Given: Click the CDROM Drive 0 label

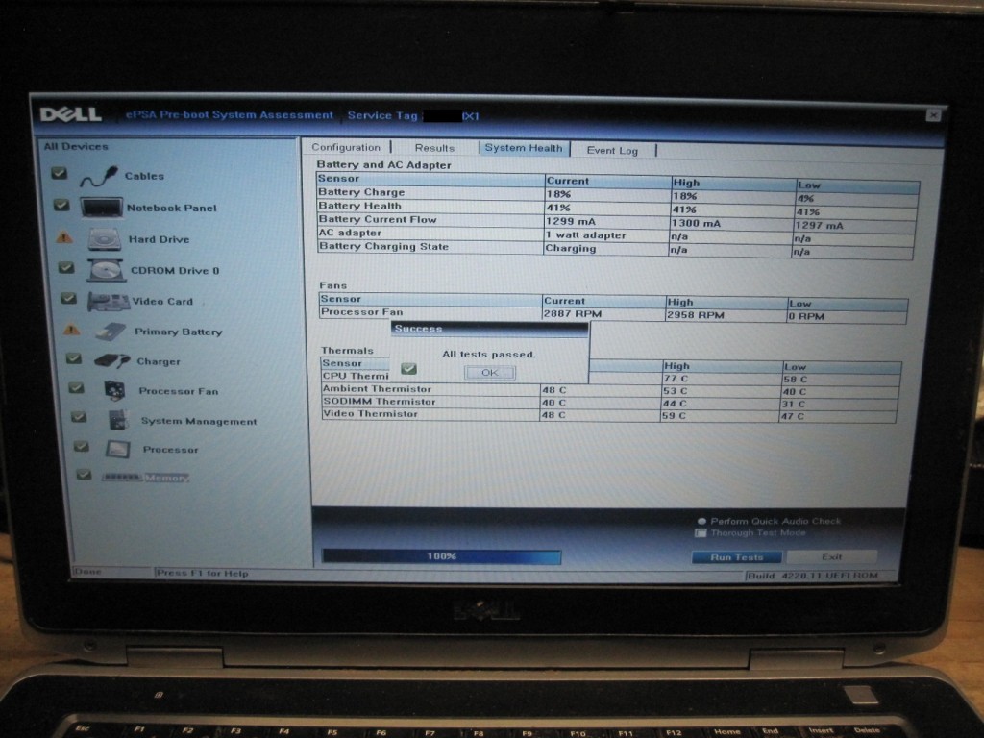Looking at the screenshot, I should (x=175, y=270).
